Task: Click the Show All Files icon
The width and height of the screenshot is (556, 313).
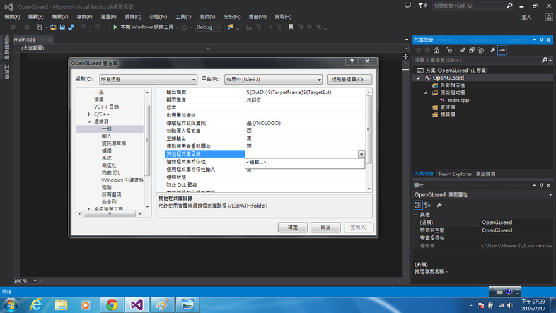Action: click(x=481, y=50)
